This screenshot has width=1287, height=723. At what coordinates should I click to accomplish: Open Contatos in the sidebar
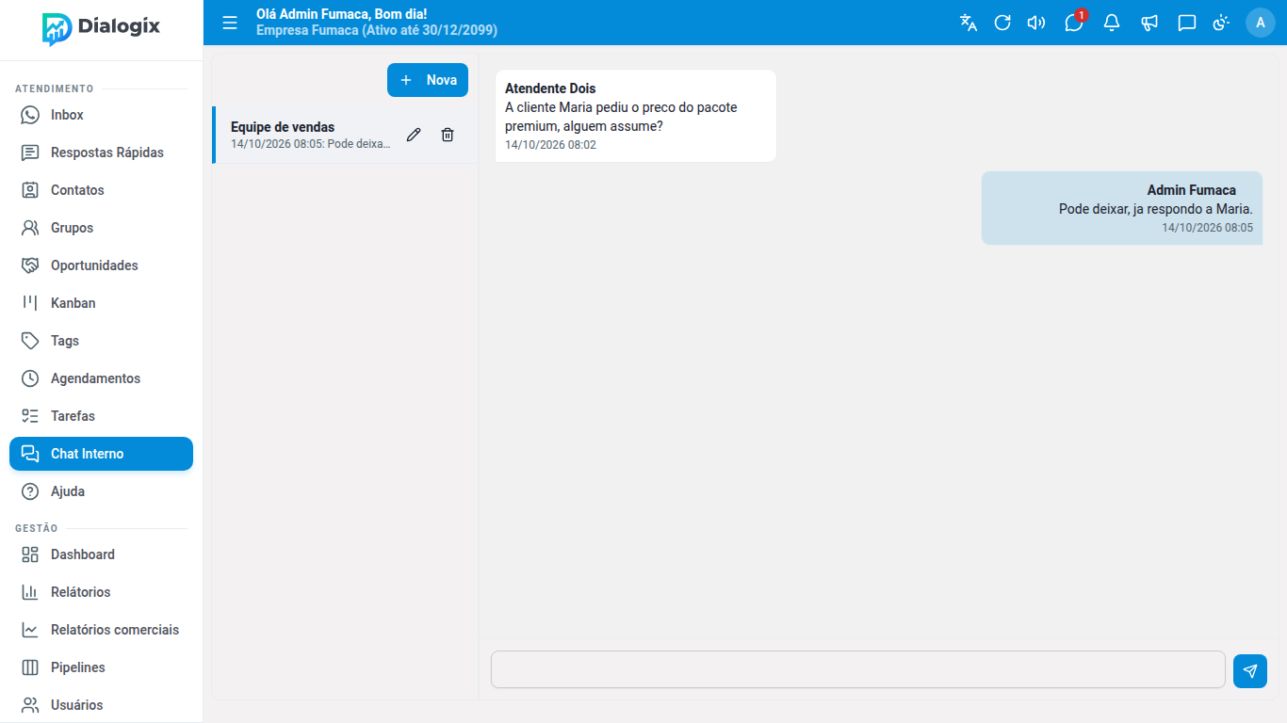(x=101, y=190)
